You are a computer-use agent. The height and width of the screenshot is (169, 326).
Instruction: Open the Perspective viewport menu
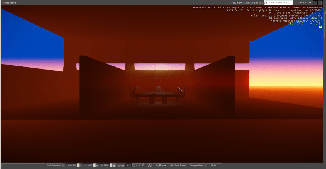(10, 3)
